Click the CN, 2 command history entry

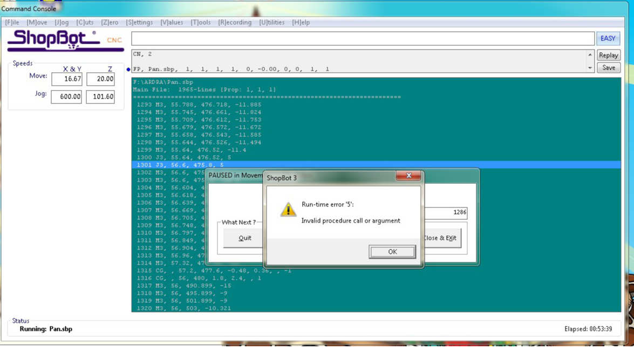(142, 54)
